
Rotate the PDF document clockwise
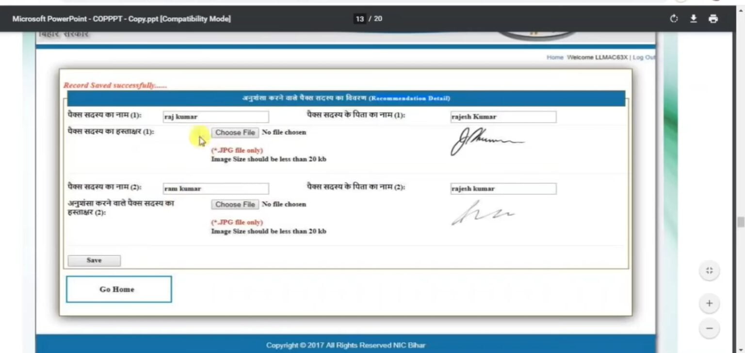pos(674,19)
